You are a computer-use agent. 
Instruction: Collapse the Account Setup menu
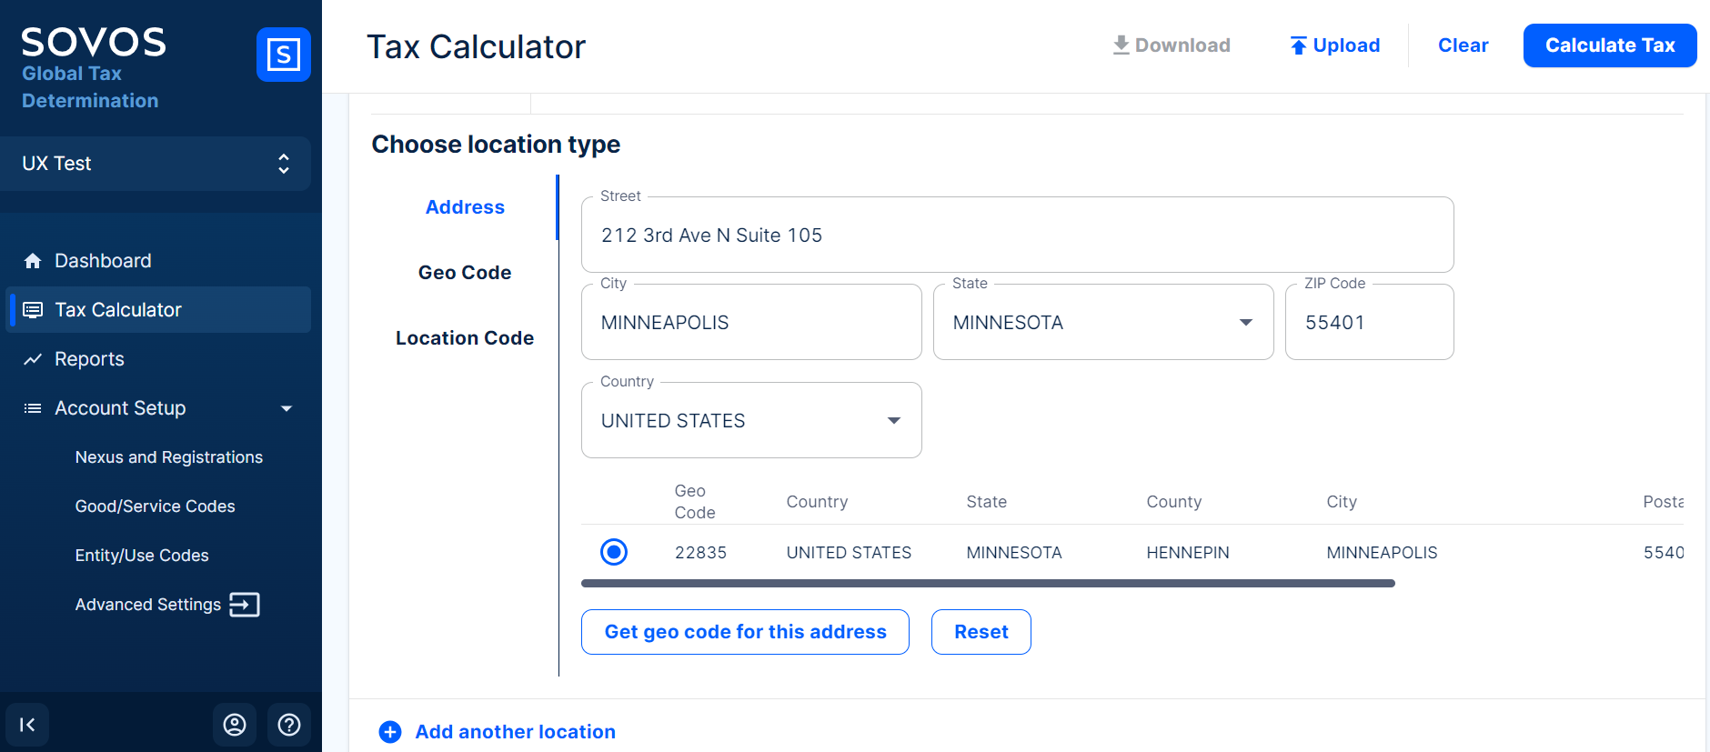(287, 408)
